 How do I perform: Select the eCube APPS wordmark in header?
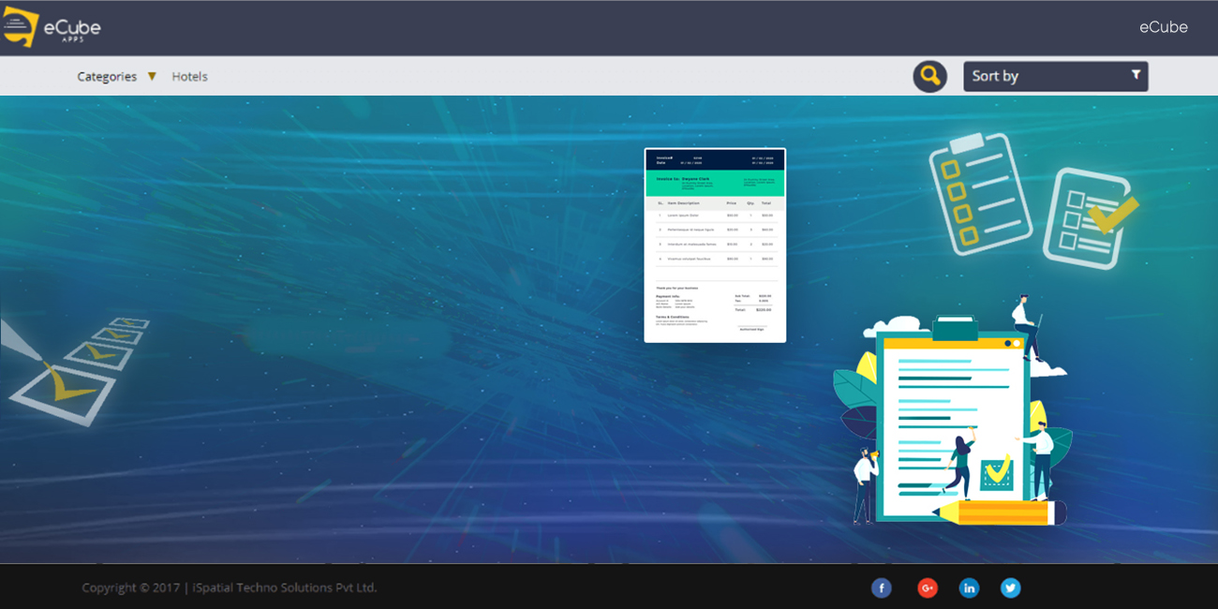[x=71, y=27]
